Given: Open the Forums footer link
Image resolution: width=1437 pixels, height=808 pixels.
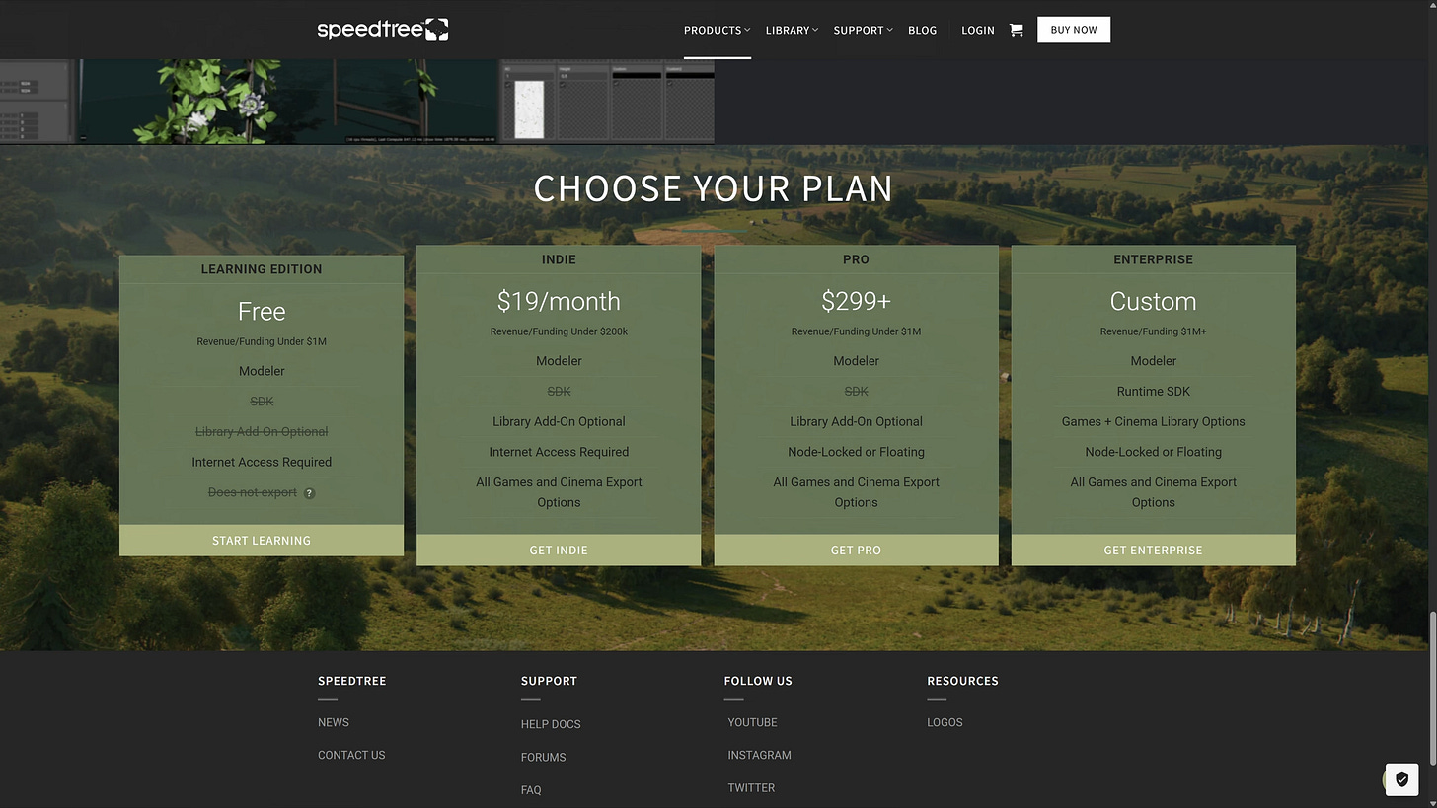Looking at the screenshot, I should tap(544, 757).
